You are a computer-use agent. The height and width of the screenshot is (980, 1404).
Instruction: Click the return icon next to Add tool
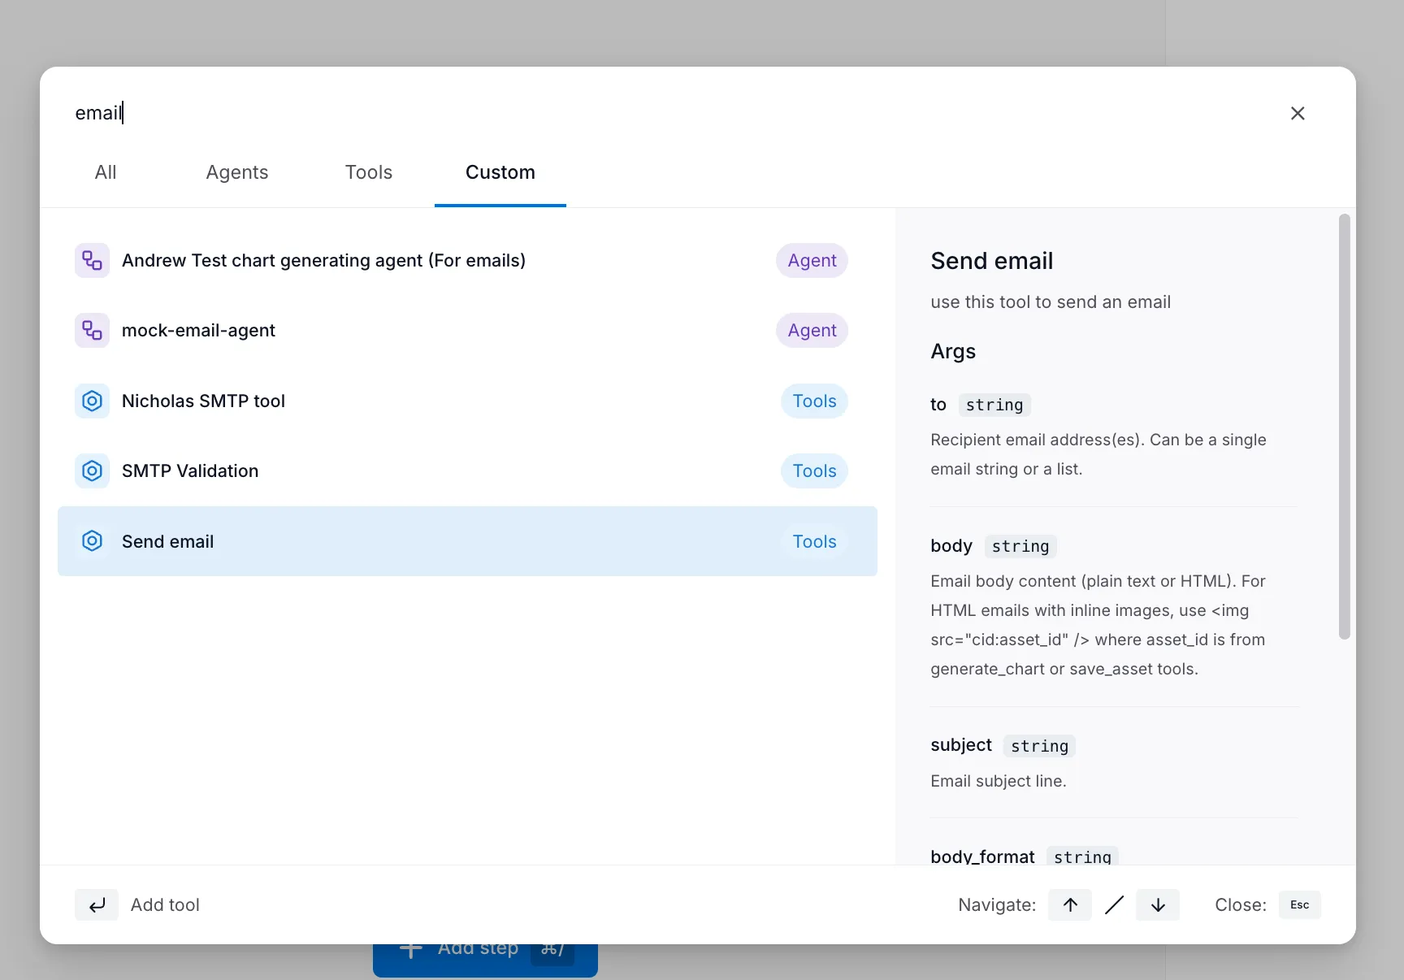click(96, 904)
